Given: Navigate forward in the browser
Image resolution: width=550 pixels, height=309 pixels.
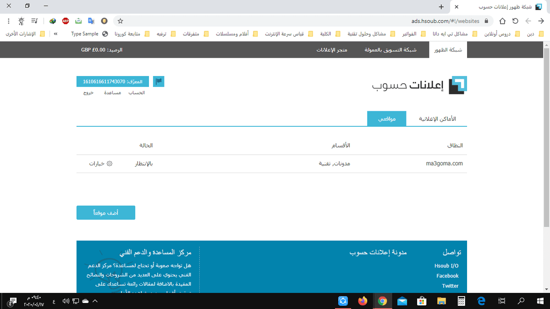Looking at the screenshot, I should tap(528, 21).
